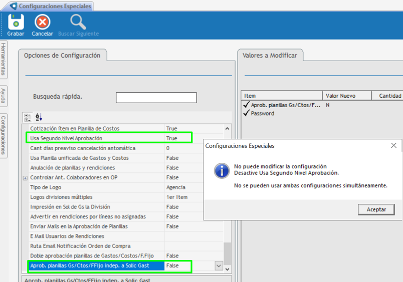Click scroll down arrow in options list
Viewport: 403px width, 282px height.
(227, 269)
